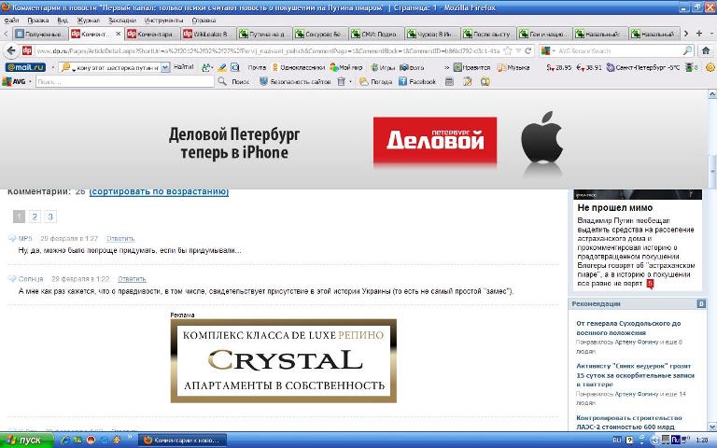Click the AVG Secure Search box

(616, 50)
